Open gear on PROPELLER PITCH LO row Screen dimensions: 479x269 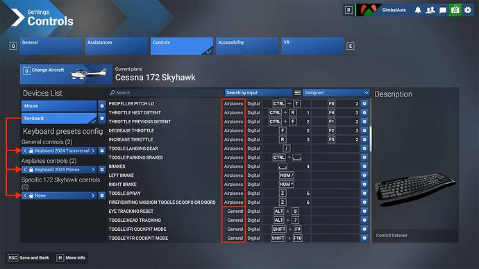click(364, 104)
